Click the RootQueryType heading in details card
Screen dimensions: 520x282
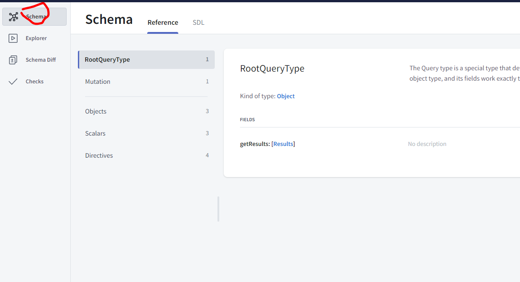[x=272, y=68]
